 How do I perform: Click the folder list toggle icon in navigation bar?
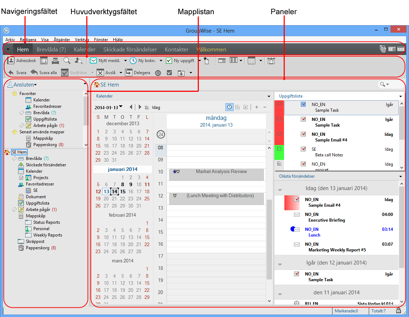[383, 49]
